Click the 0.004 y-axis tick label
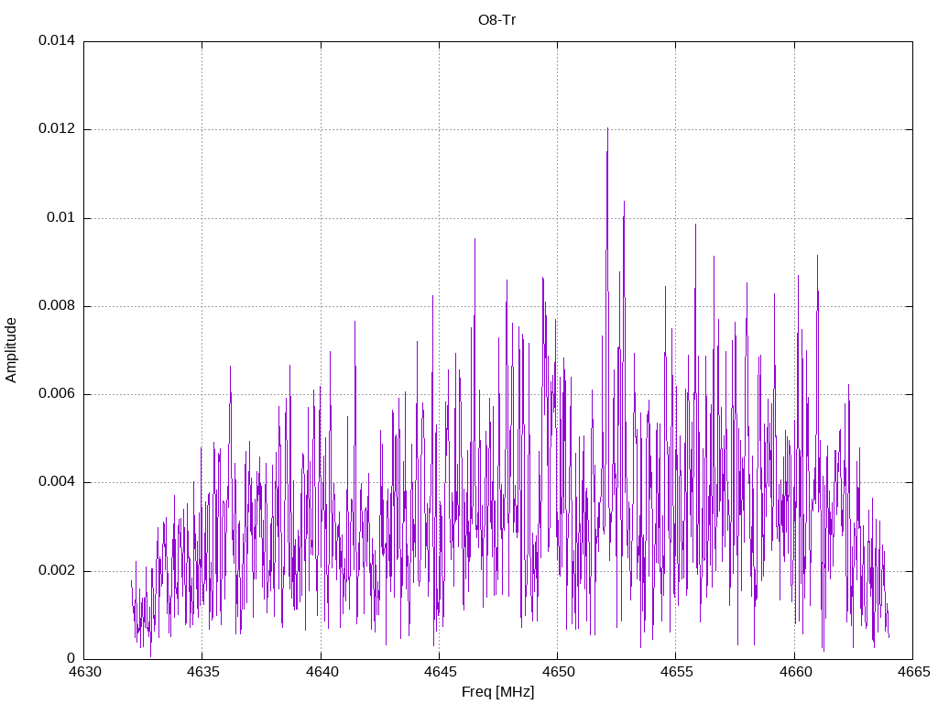 coord(57,482)
